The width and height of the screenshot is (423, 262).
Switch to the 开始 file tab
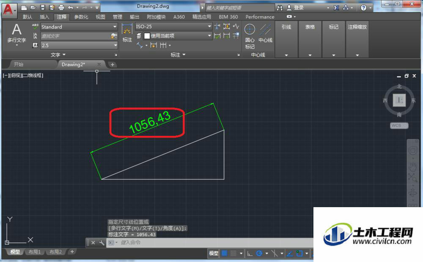tap(19, 64)
